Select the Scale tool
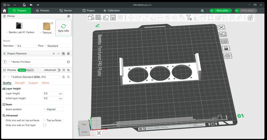The image size is (267, 140). (145, 17)
